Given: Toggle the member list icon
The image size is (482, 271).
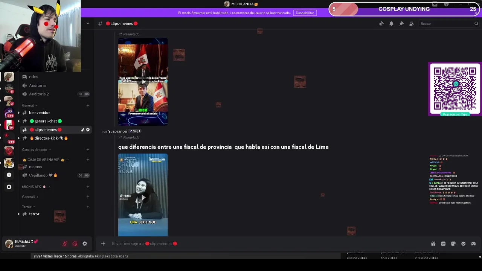Looking at the screenshot, I should tap(412, 23).
